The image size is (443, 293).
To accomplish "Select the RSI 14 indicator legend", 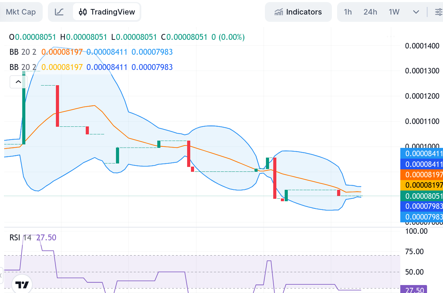I will point(20,238).
